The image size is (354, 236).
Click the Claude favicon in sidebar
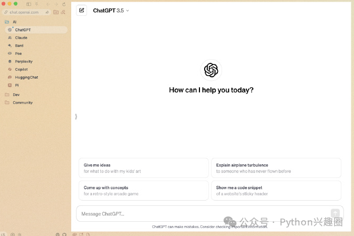click(9, 37)
